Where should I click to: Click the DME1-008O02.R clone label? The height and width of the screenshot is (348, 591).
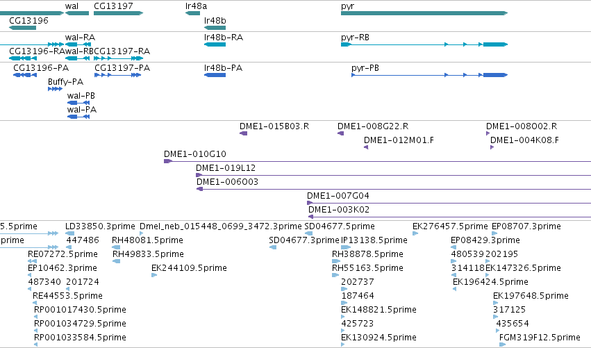(522, 126)
